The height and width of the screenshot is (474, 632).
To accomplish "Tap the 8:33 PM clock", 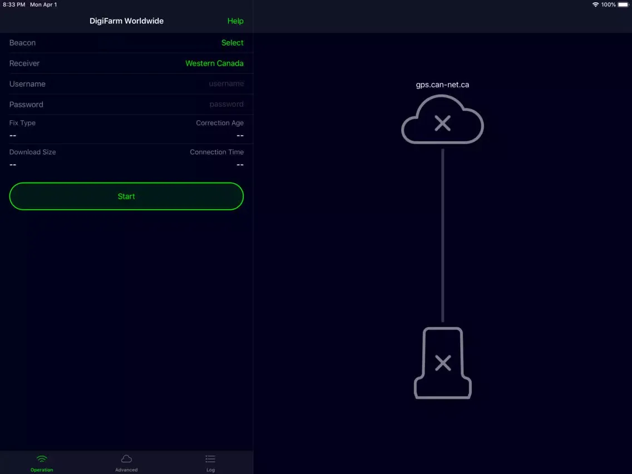I will tap(14, 5).
